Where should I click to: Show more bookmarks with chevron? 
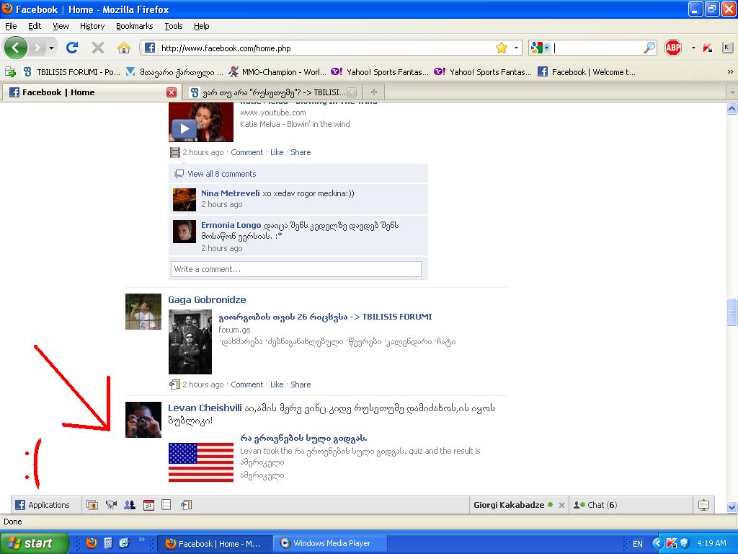click(730, 71)
